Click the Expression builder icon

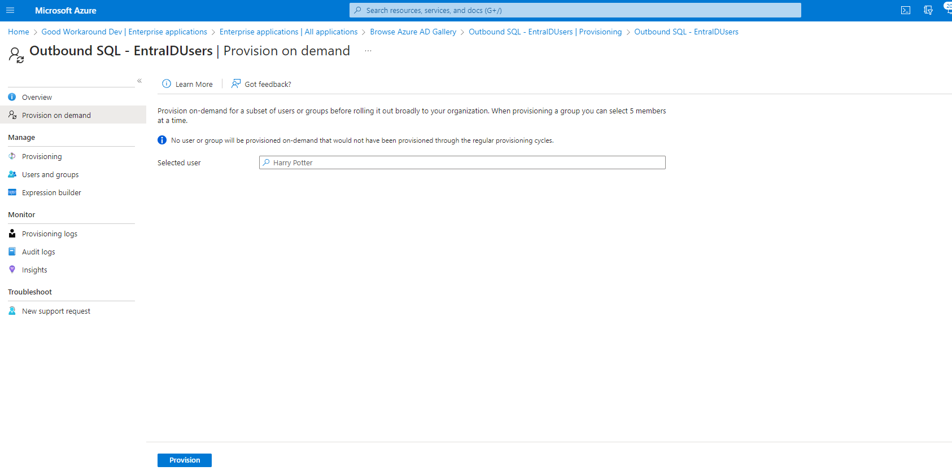tap(12, 192)
